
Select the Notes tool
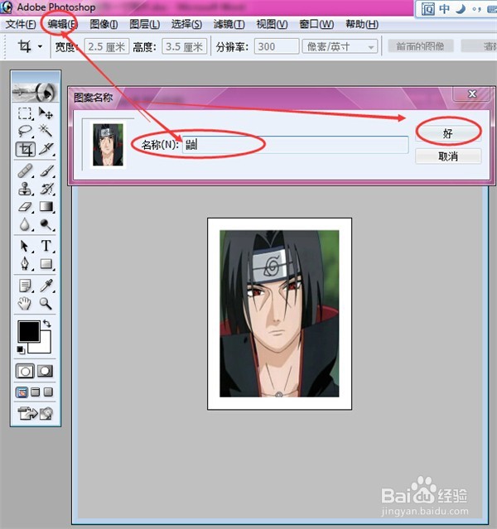[25, 286]
